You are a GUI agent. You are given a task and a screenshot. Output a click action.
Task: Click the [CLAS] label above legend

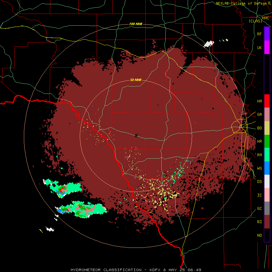(255, 21)
